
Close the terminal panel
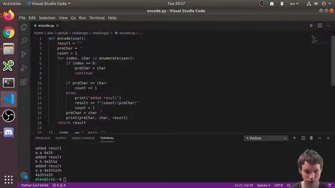[x=328, y=138]
